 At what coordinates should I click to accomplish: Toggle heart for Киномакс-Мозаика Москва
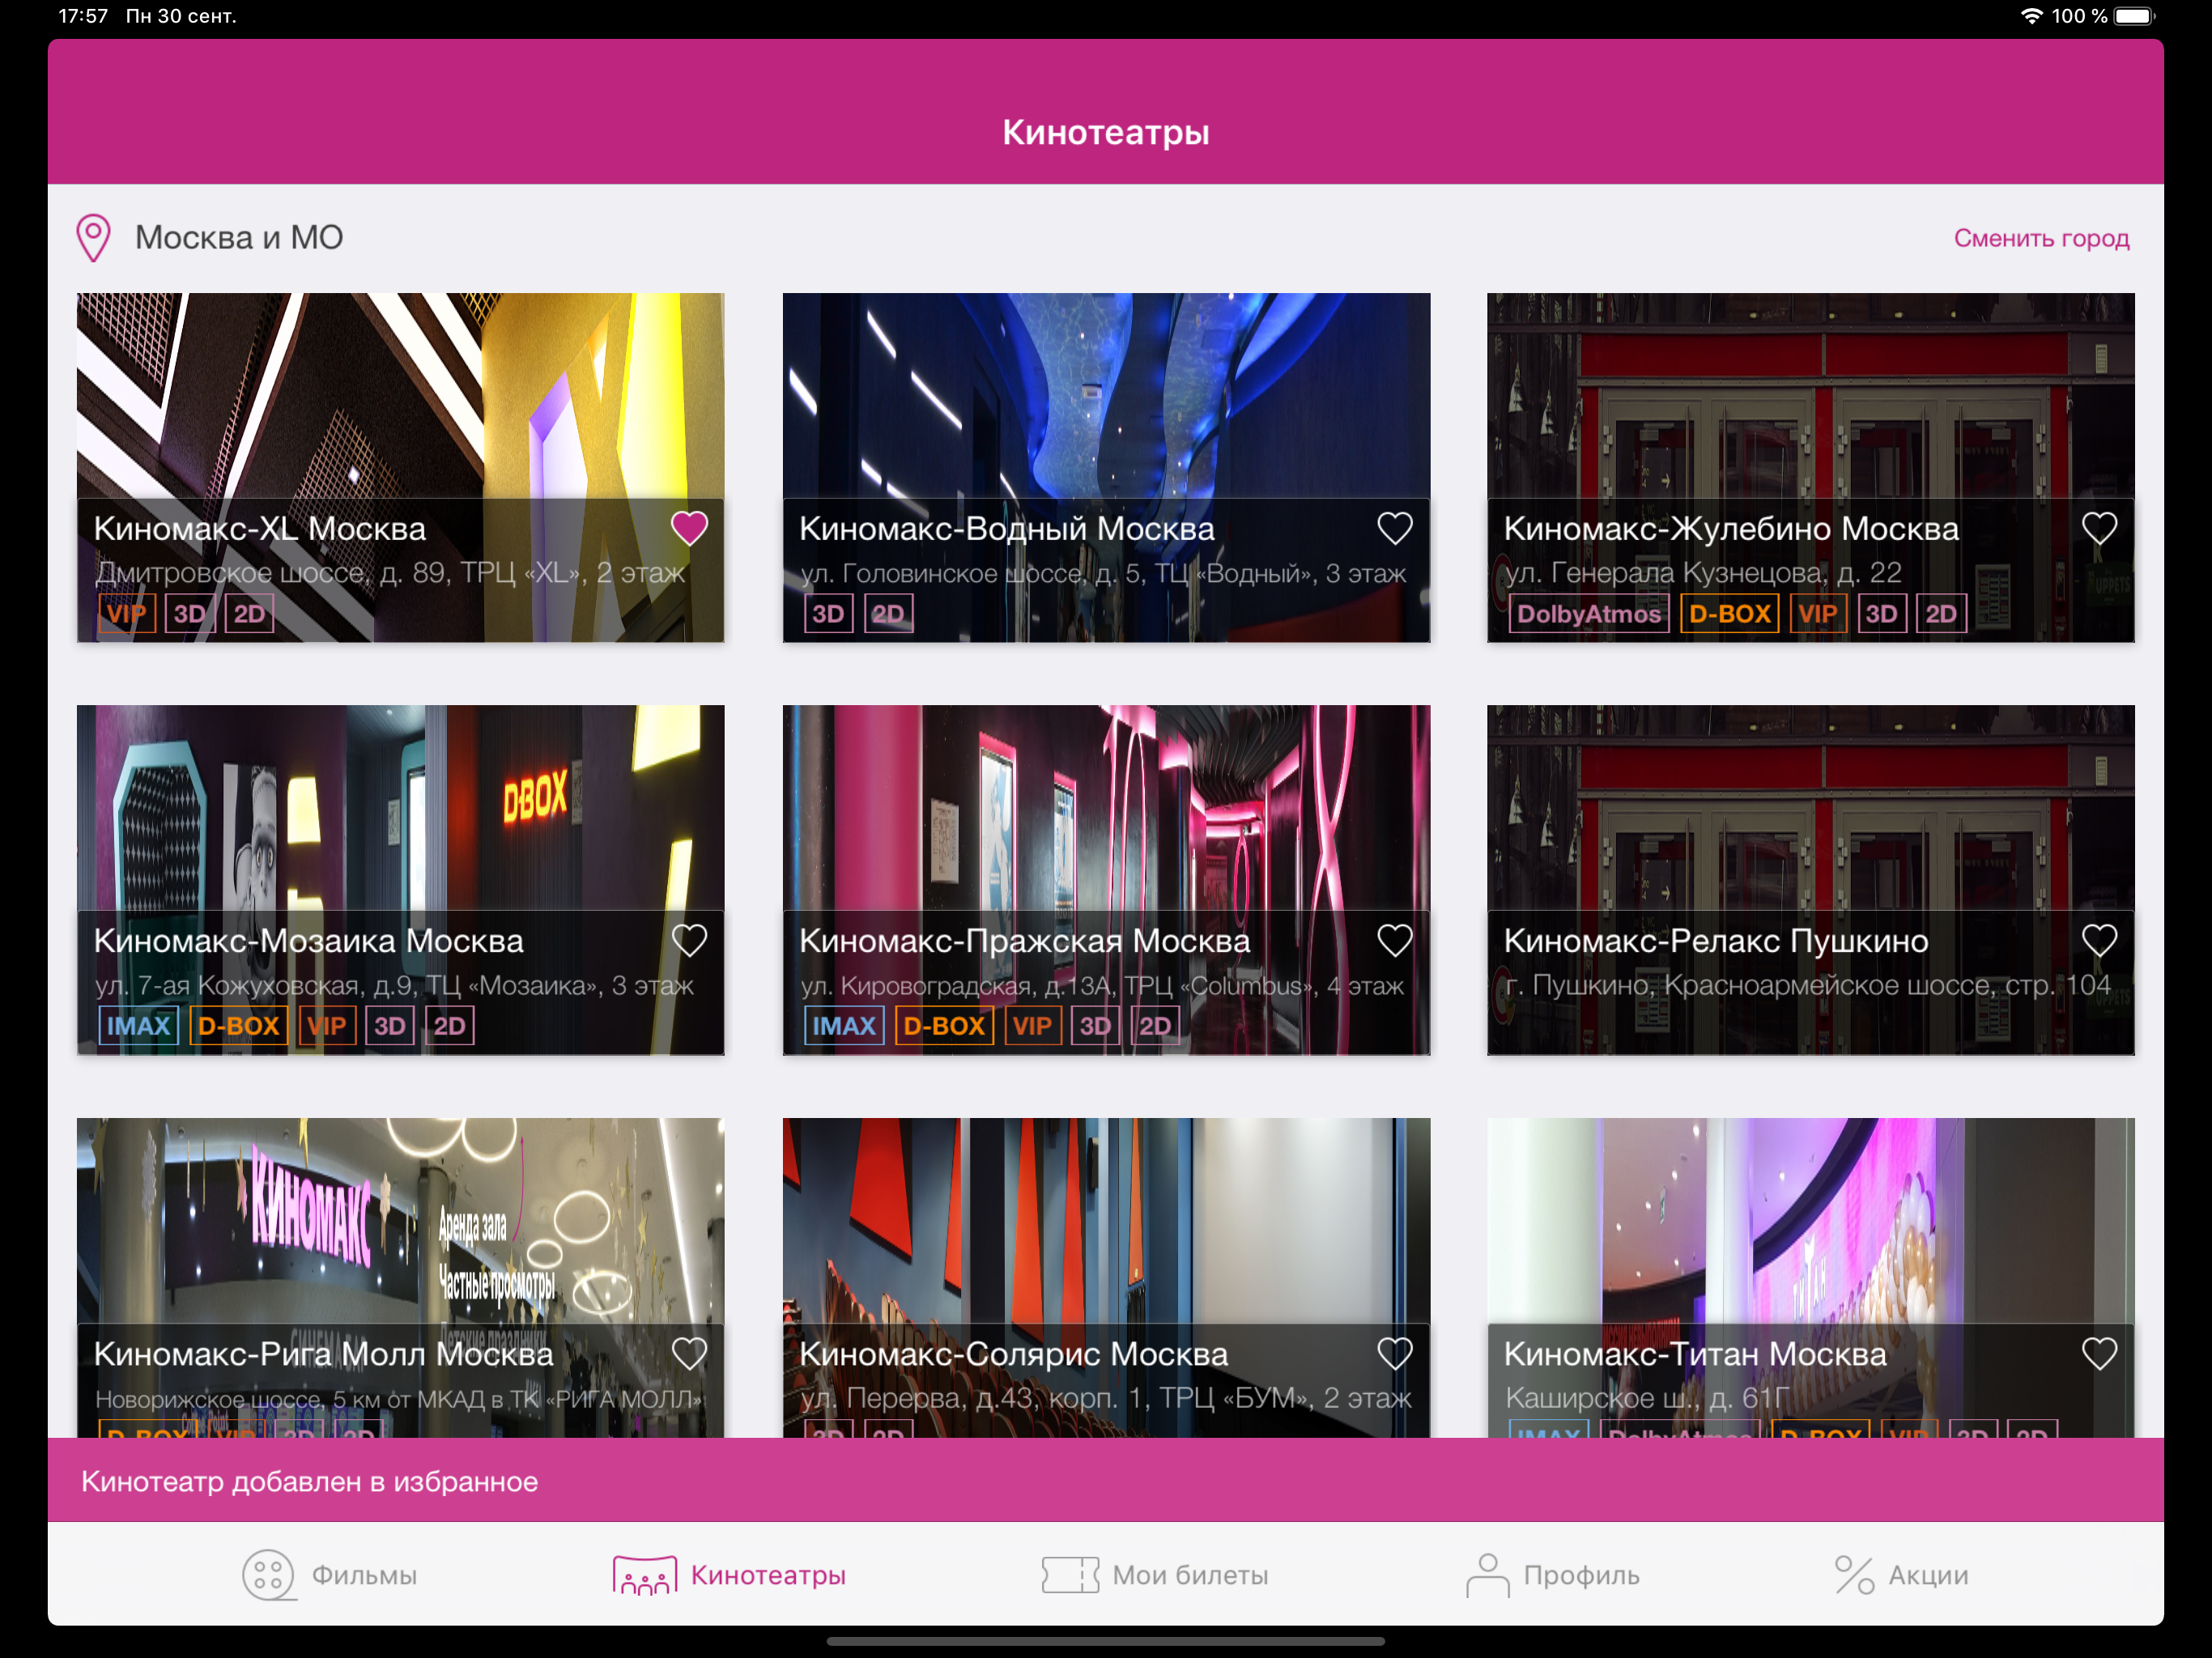tap(689, 940)
